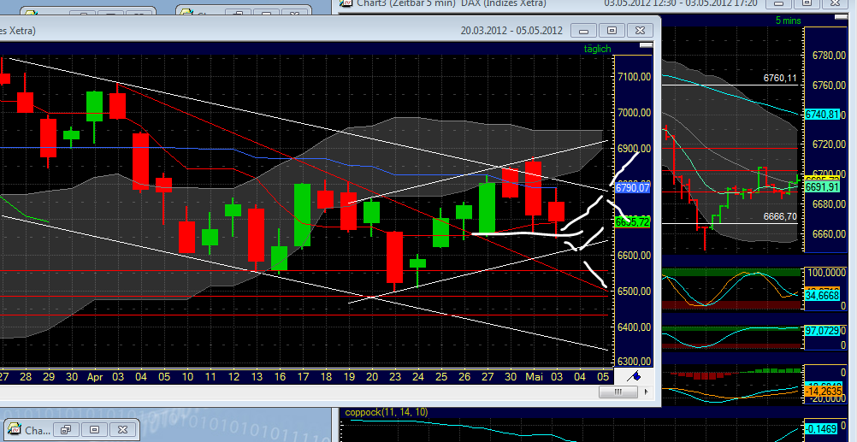Click the 6400,00 level on daily price axis
The height and width of the screenshot is (442, 857).
click(x=634, y=327)
